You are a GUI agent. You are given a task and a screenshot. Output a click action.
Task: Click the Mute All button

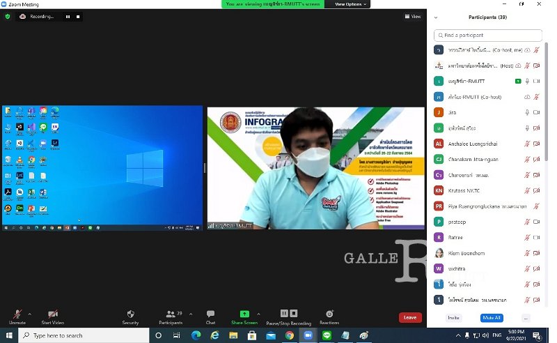[x=492, y=318]
